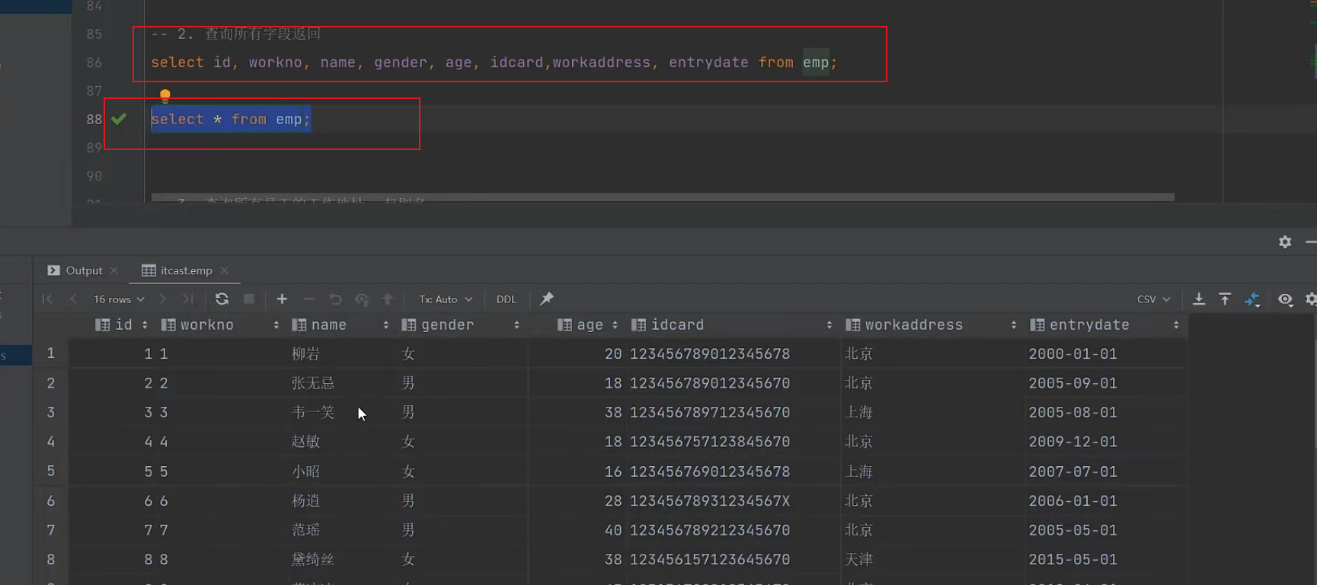Open the tool window settings gear

(1285, 241)
